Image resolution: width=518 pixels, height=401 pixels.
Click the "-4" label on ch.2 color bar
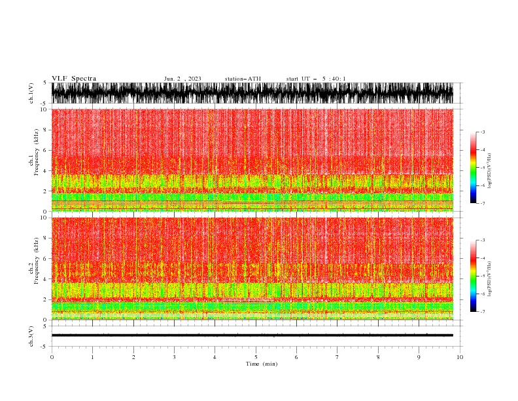tap(482, 258)
